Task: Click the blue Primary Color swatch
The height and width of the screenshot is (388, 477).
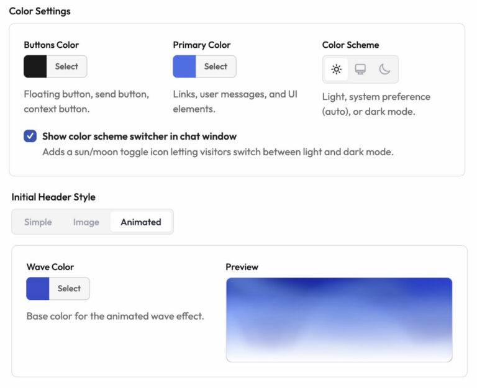Action: coord(184,66)
